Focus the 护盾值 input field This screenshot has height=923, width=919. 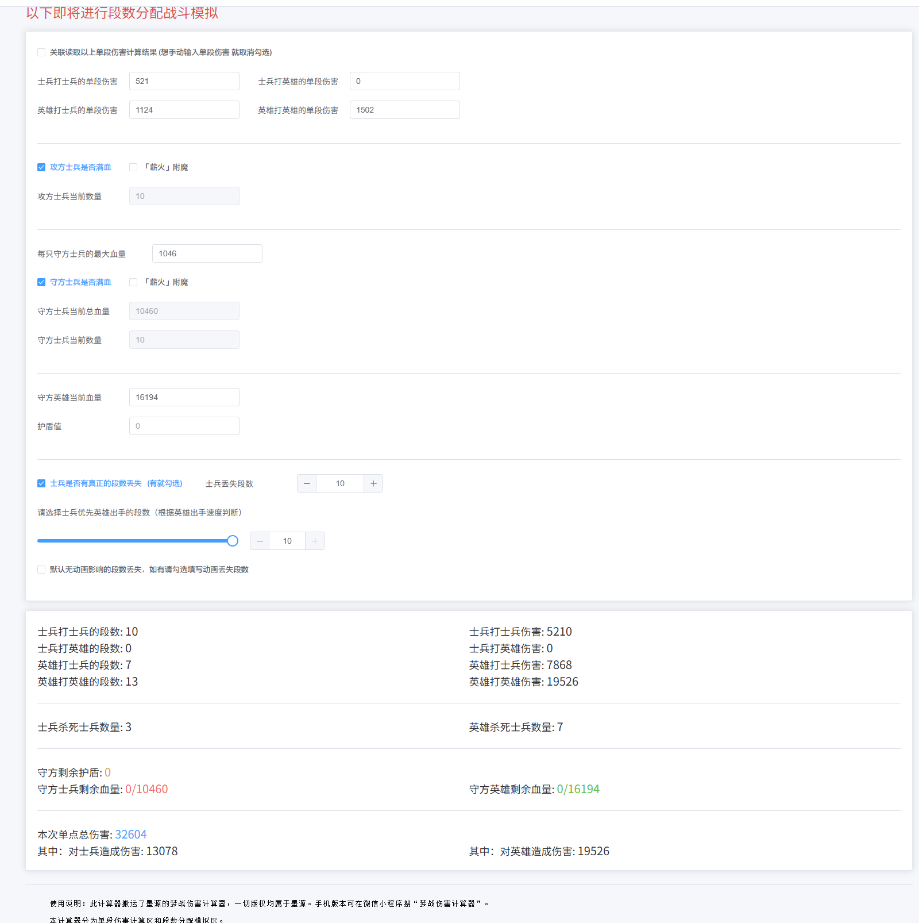click(184, 426)
